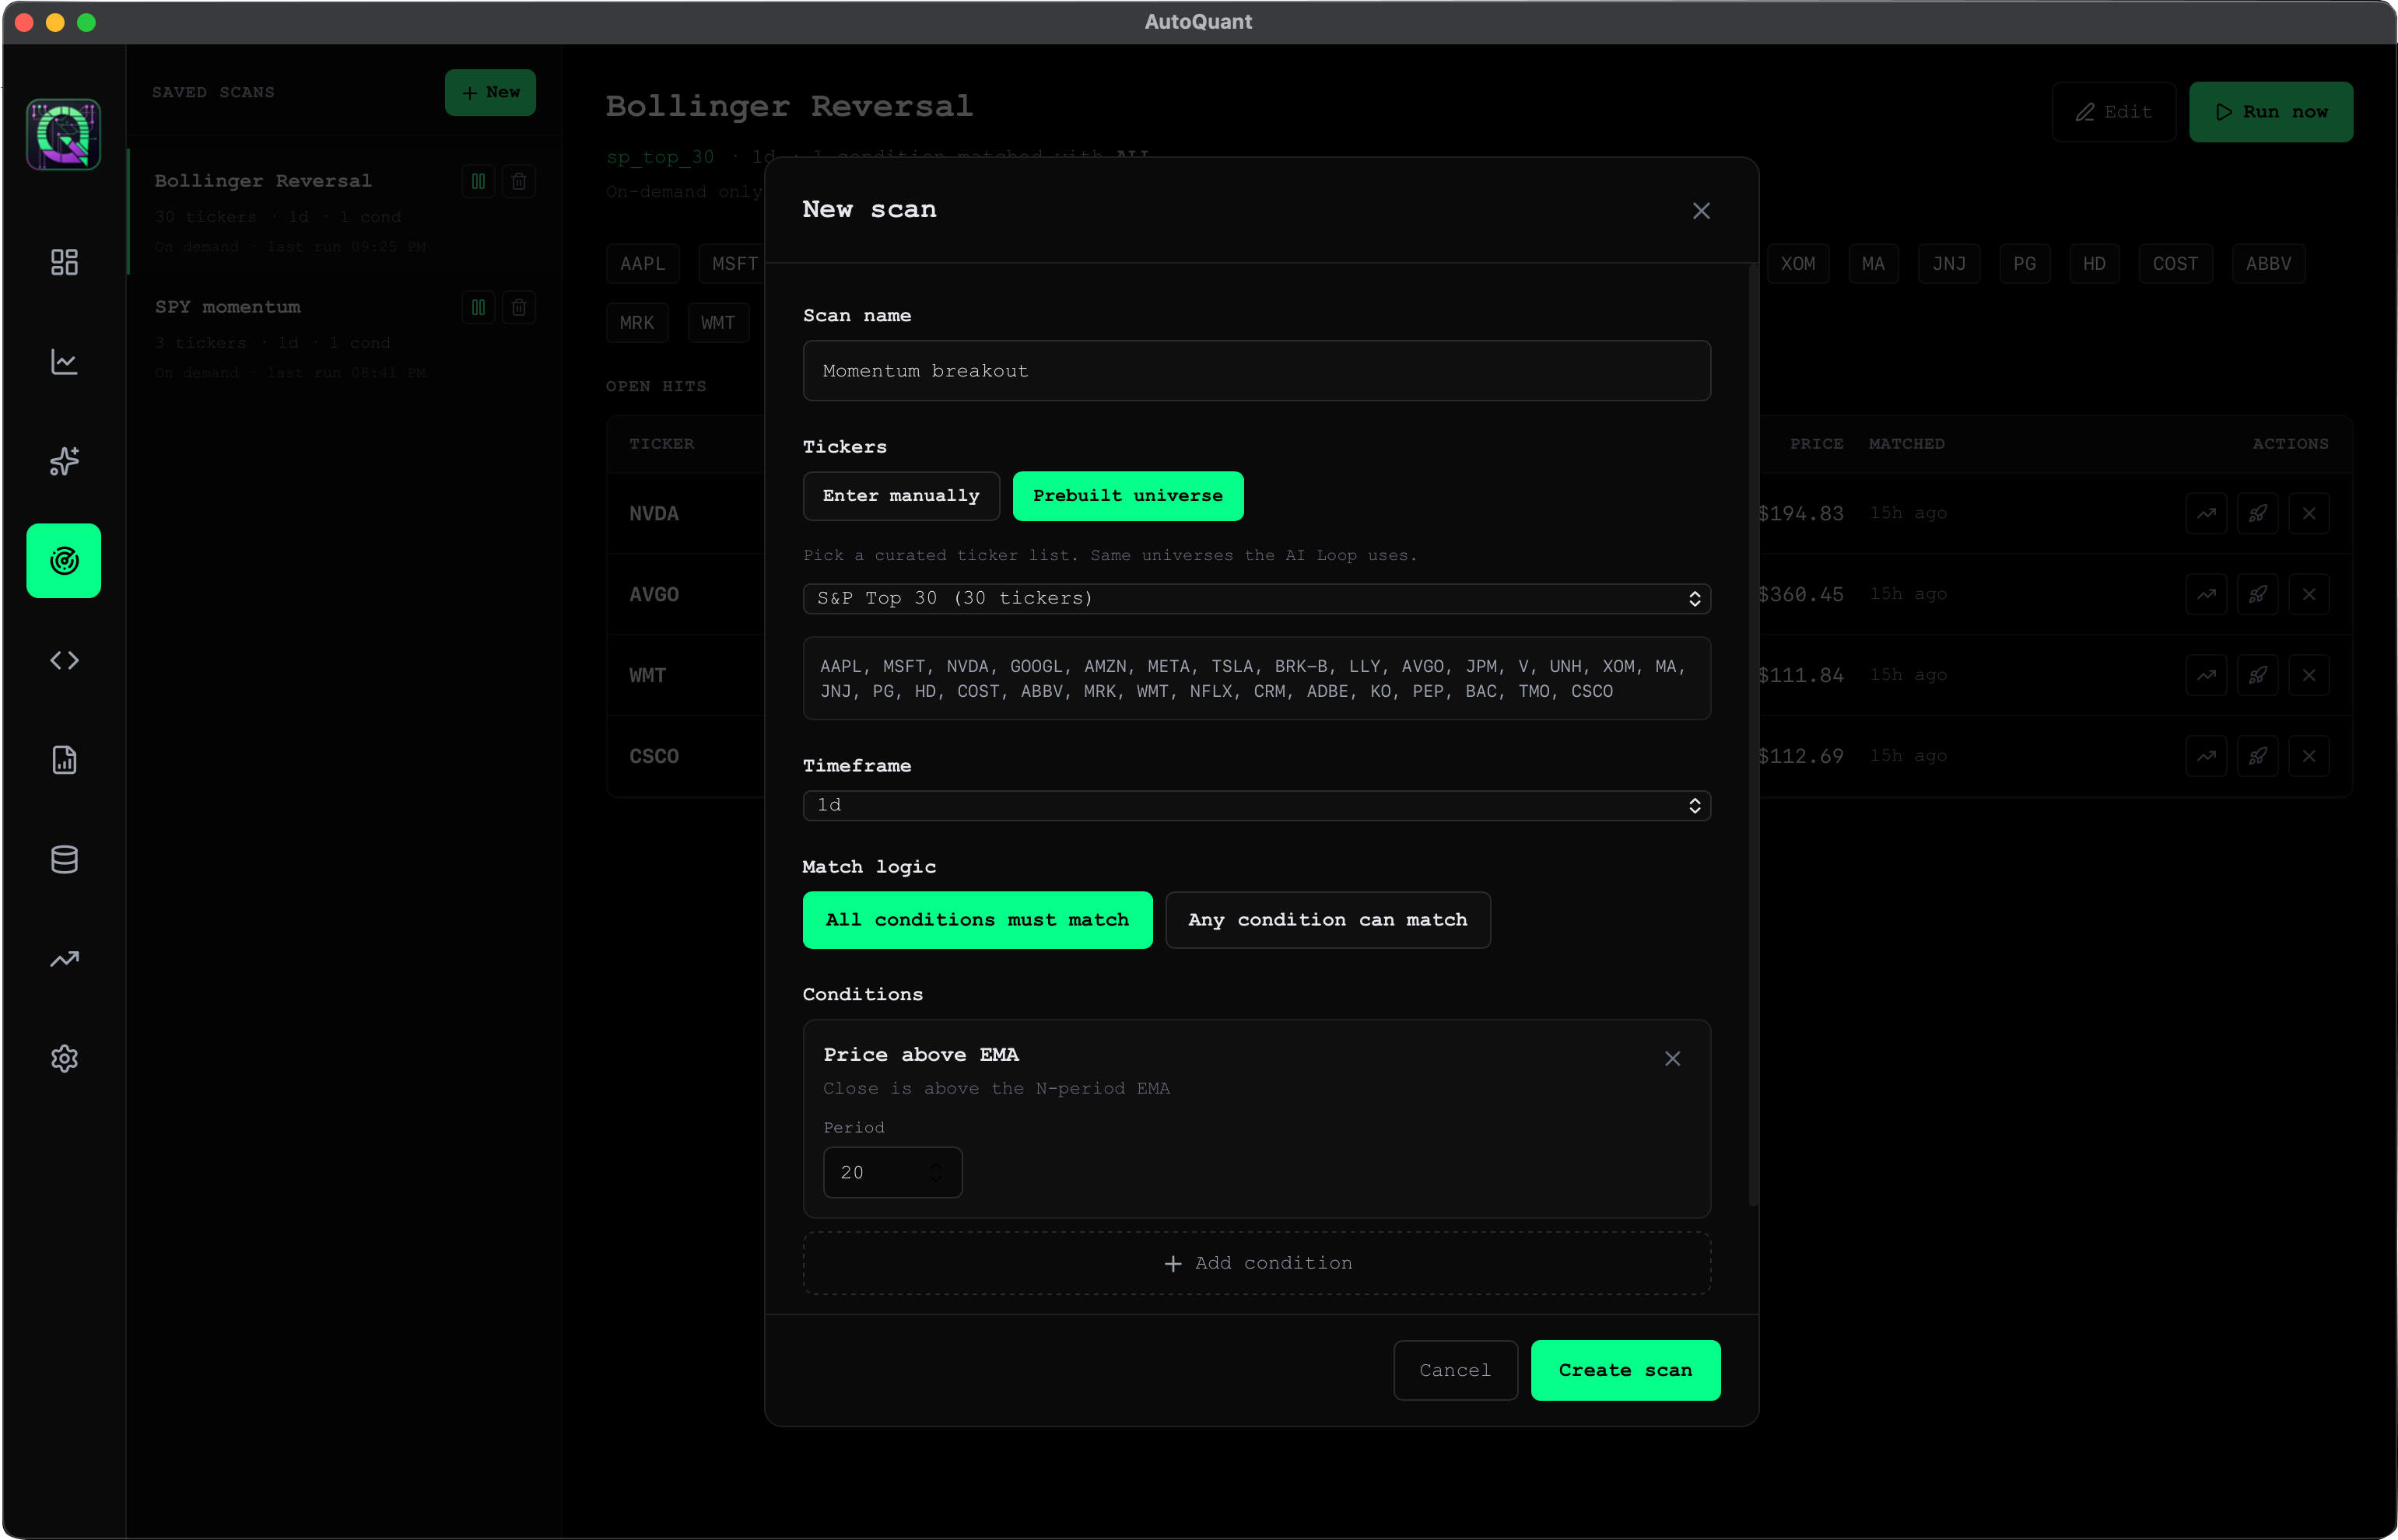Viewport: 2398px width, 1540px height.
Task: Open the trending arrow icon in sidebar
Action: (x=64, y=959)
